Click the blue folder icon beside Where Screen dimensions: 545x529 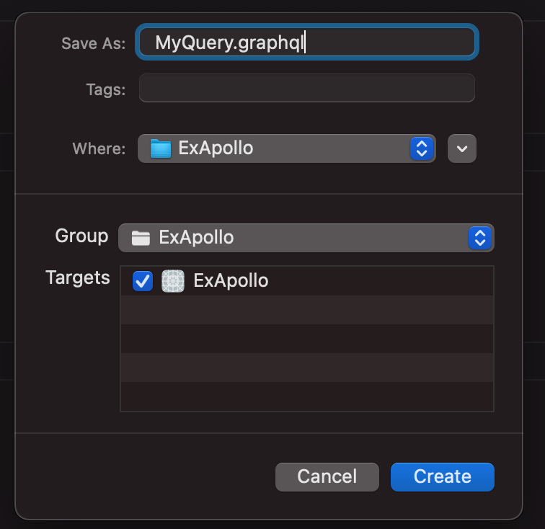(x=161, y=148)
